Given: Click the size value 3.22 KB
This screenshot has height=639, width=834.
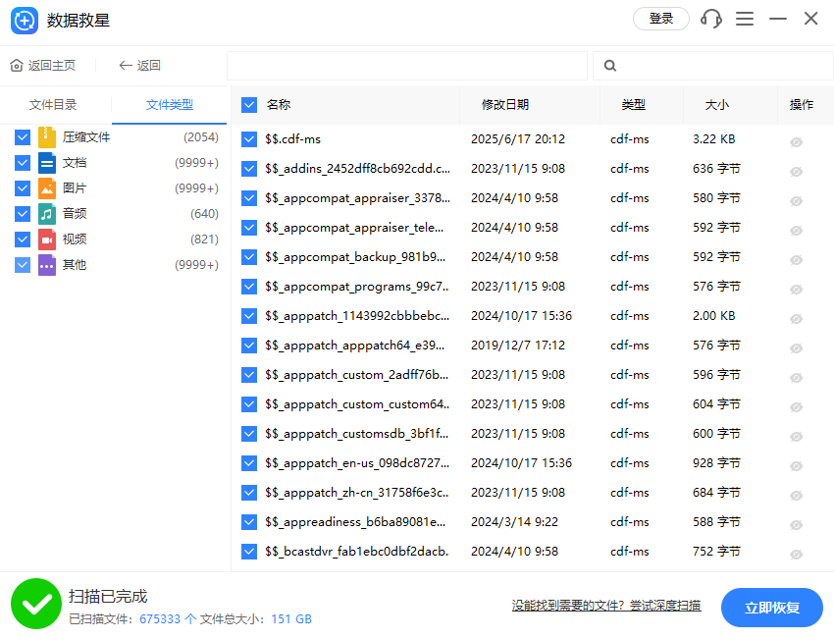Looking at the screenshot, I should [713, 139].
